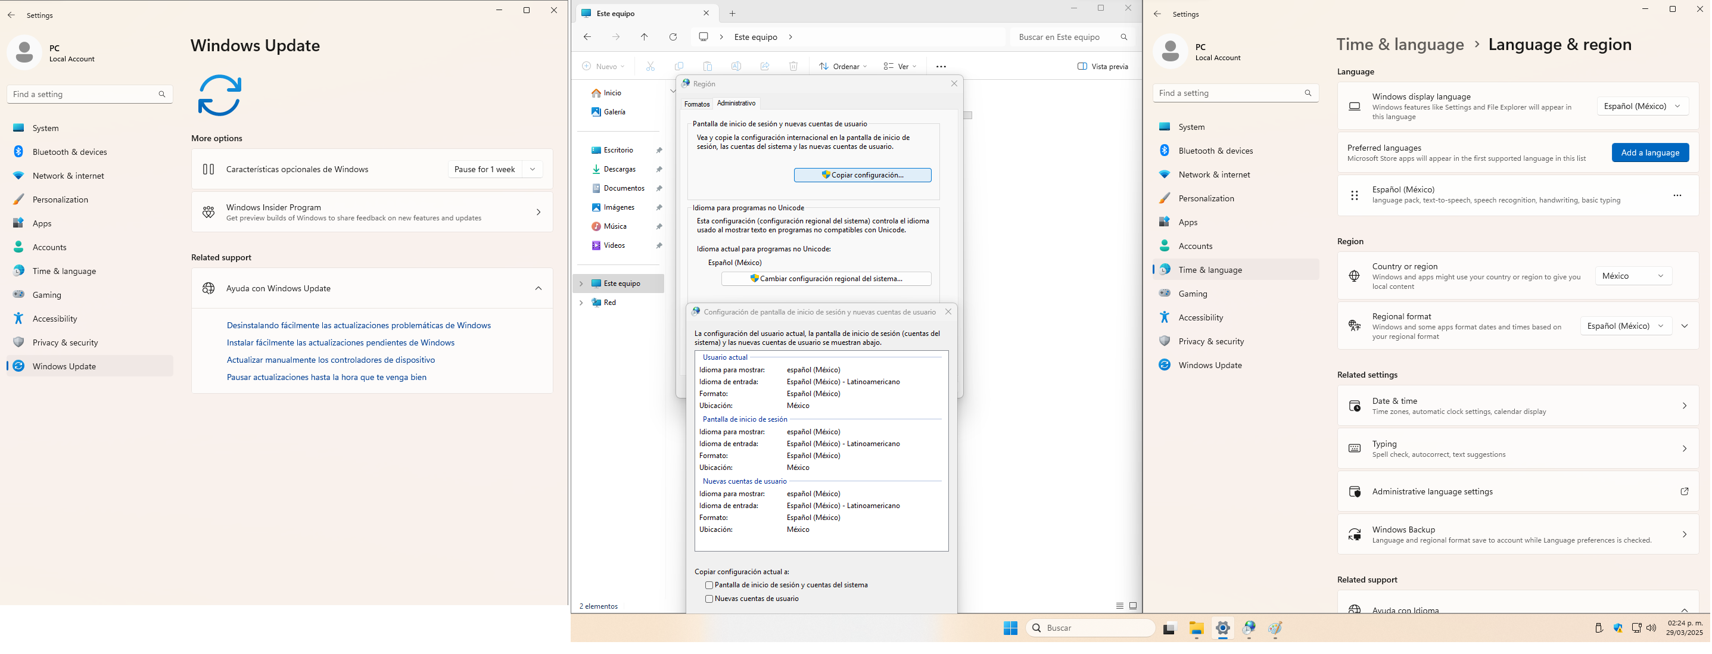Screen dimensions: 1712x654
Task: Open the Ordenar dropdown in Explorer
Action: point(843,67)
